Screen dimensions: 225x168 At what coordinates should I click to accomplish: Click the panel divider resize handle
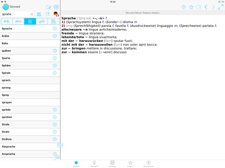(60, 145)
